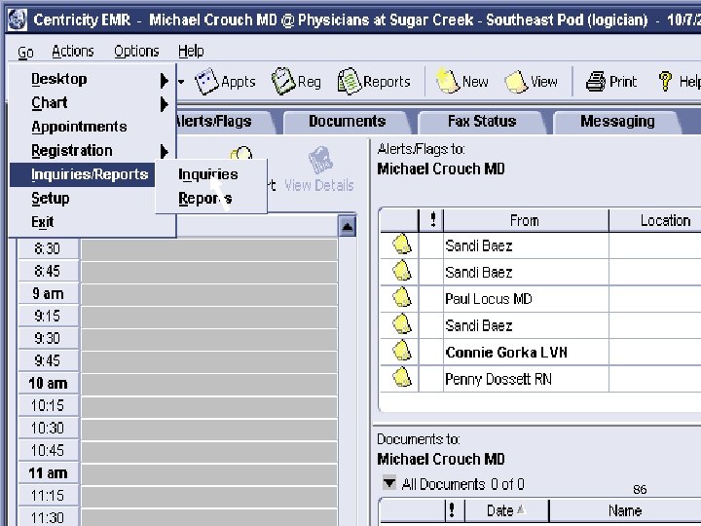This screenshot has width=701, height=526.
Task: Select the 9 am schedule slot
Action: coord(209,294)
